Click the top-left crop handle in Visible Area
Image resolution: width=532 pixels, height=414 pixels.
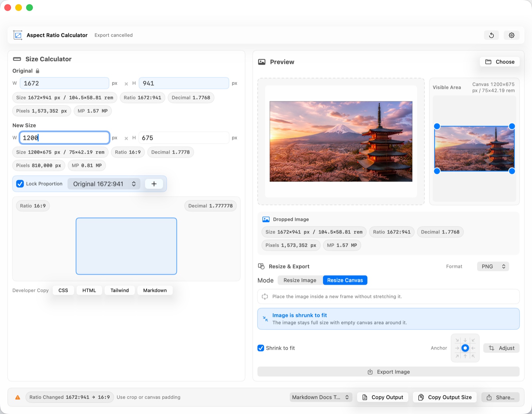click(x=437, y=126)
